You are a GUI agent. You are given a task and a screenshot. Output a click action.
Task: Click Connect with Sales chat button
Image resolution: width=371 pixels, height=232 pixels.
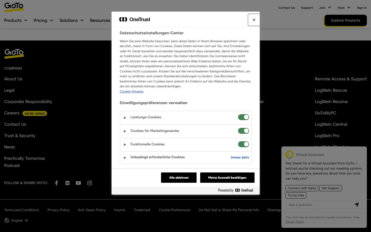click(302, 188)
